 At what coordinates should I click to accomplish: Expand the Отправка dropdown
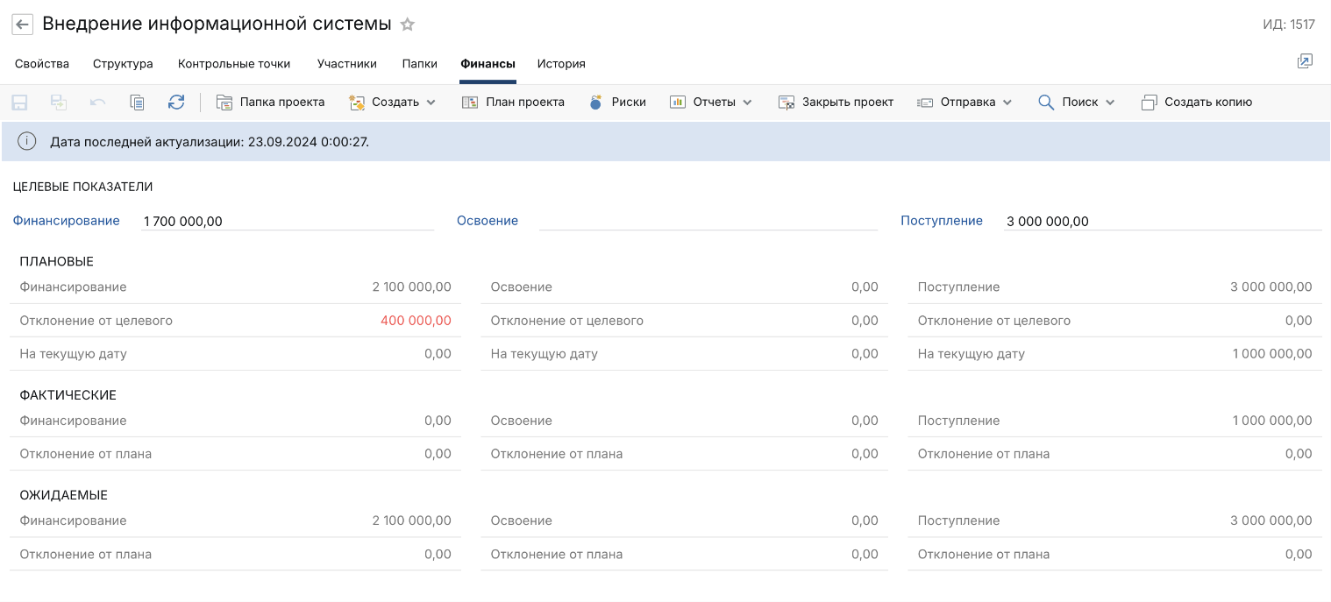pyautogui.click(x=964, y=103)
